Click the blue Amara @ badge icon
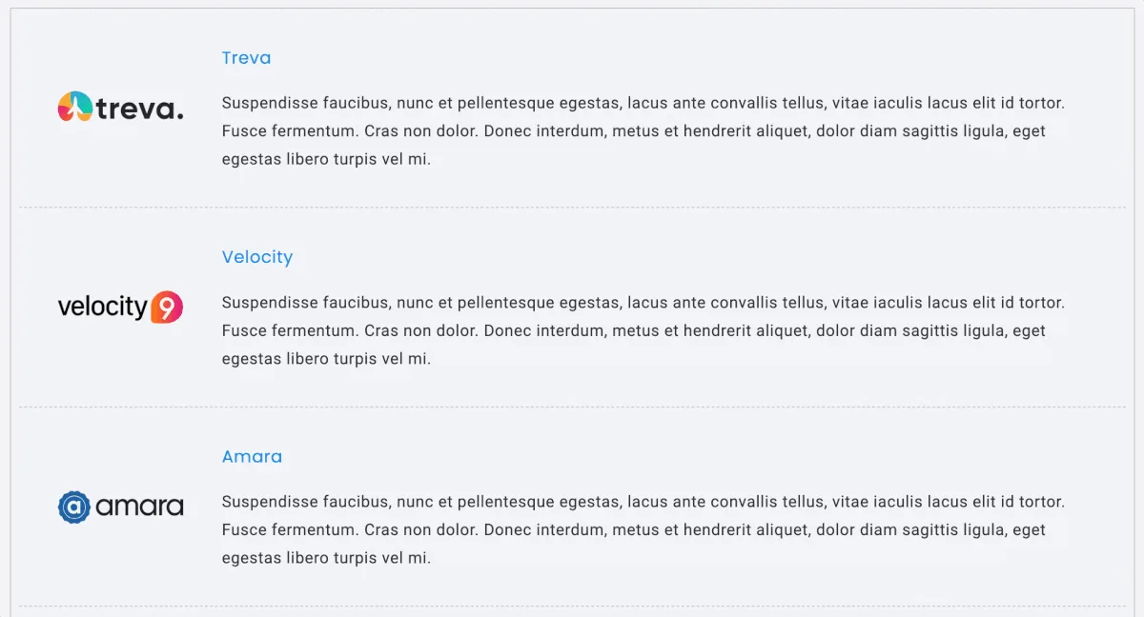 pos(74,507)
